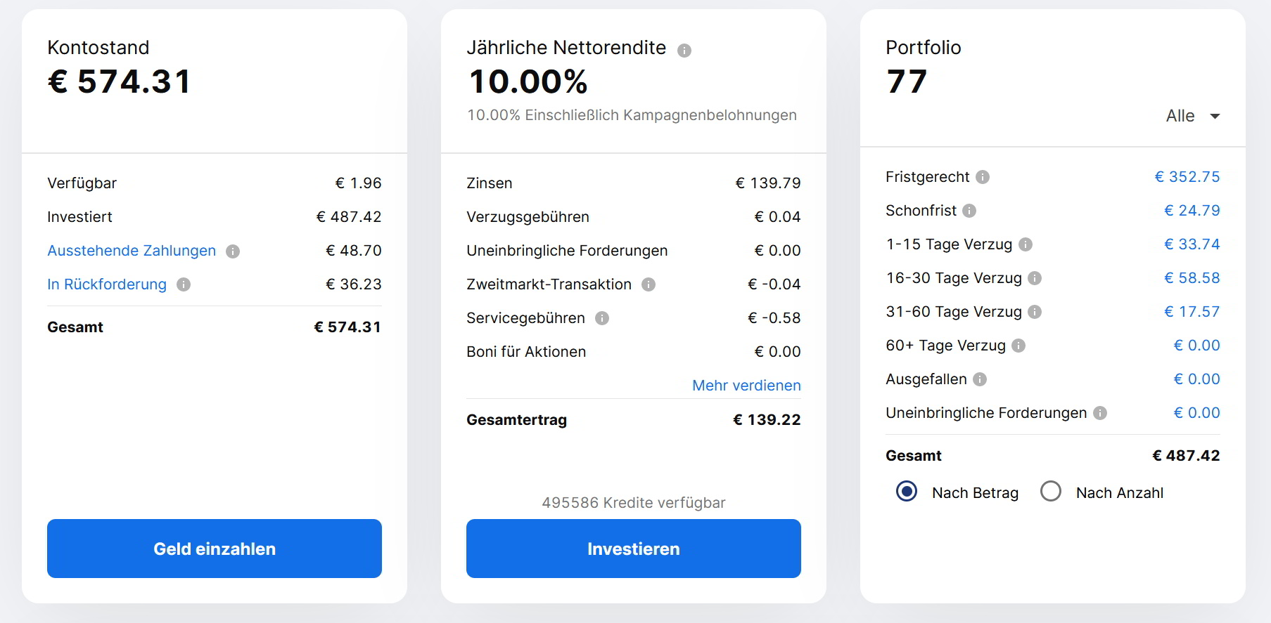This screenshot has height=623, width=1271.
Task: Click info icon next to Jährliche Nettorendite
Action: [684, 51]
